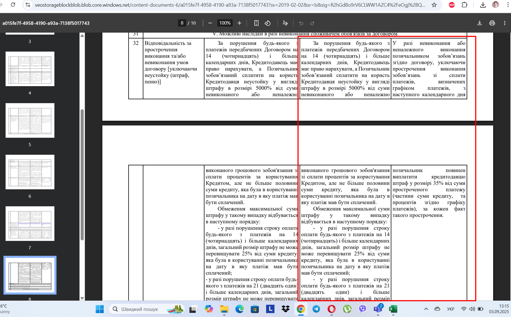Open page 6 thumbnail in sidebar
This screenshot has height=317, width=511.
point(30,172)
